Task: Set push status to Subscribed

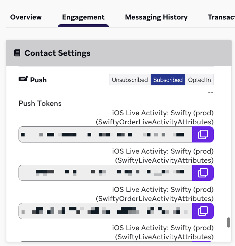Action: (x=168, y=80)
